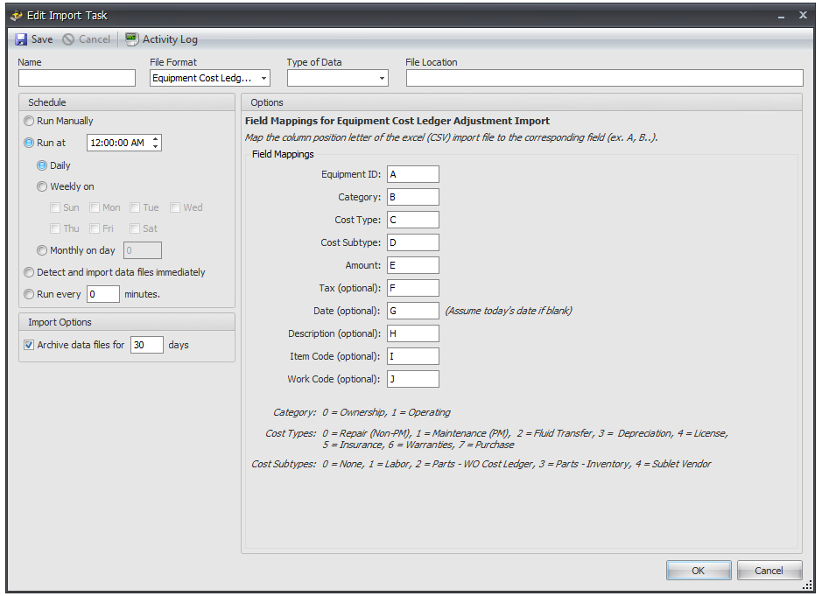Click the time spinner up arrow
Viewport: 822px width, 596px height.
(155, 138)
